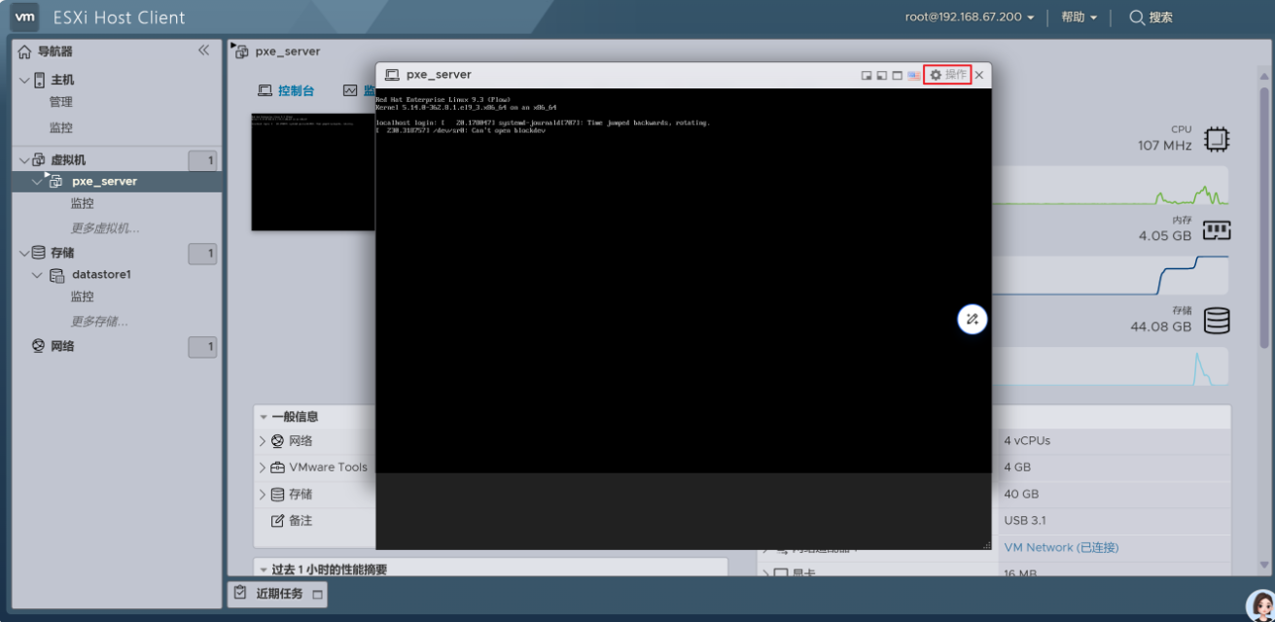Click the monitor chart icon beside 控制台
This screenshot has width=1275, height=622.
pos(350,90)
